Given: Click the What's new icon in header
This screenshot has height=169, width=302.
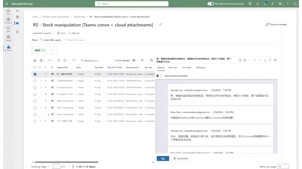Looking at the screenshot, I should click(x=265, y=3).
